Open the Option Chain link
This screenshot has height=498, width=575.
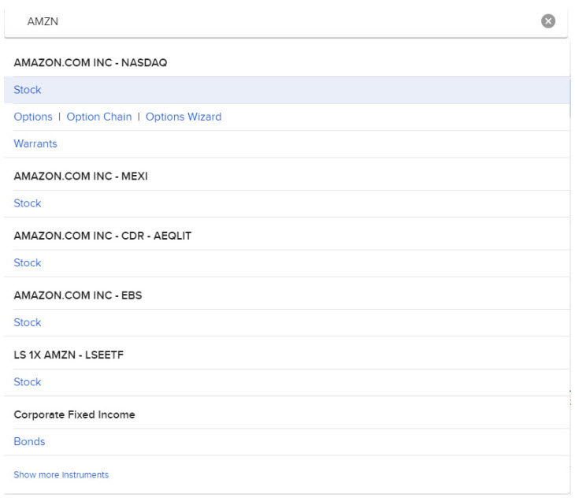click(x=99, y=117)
